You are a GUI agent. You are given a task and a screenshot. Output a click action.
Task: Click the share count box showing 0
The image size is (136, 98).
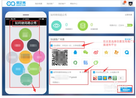[121, 78]
